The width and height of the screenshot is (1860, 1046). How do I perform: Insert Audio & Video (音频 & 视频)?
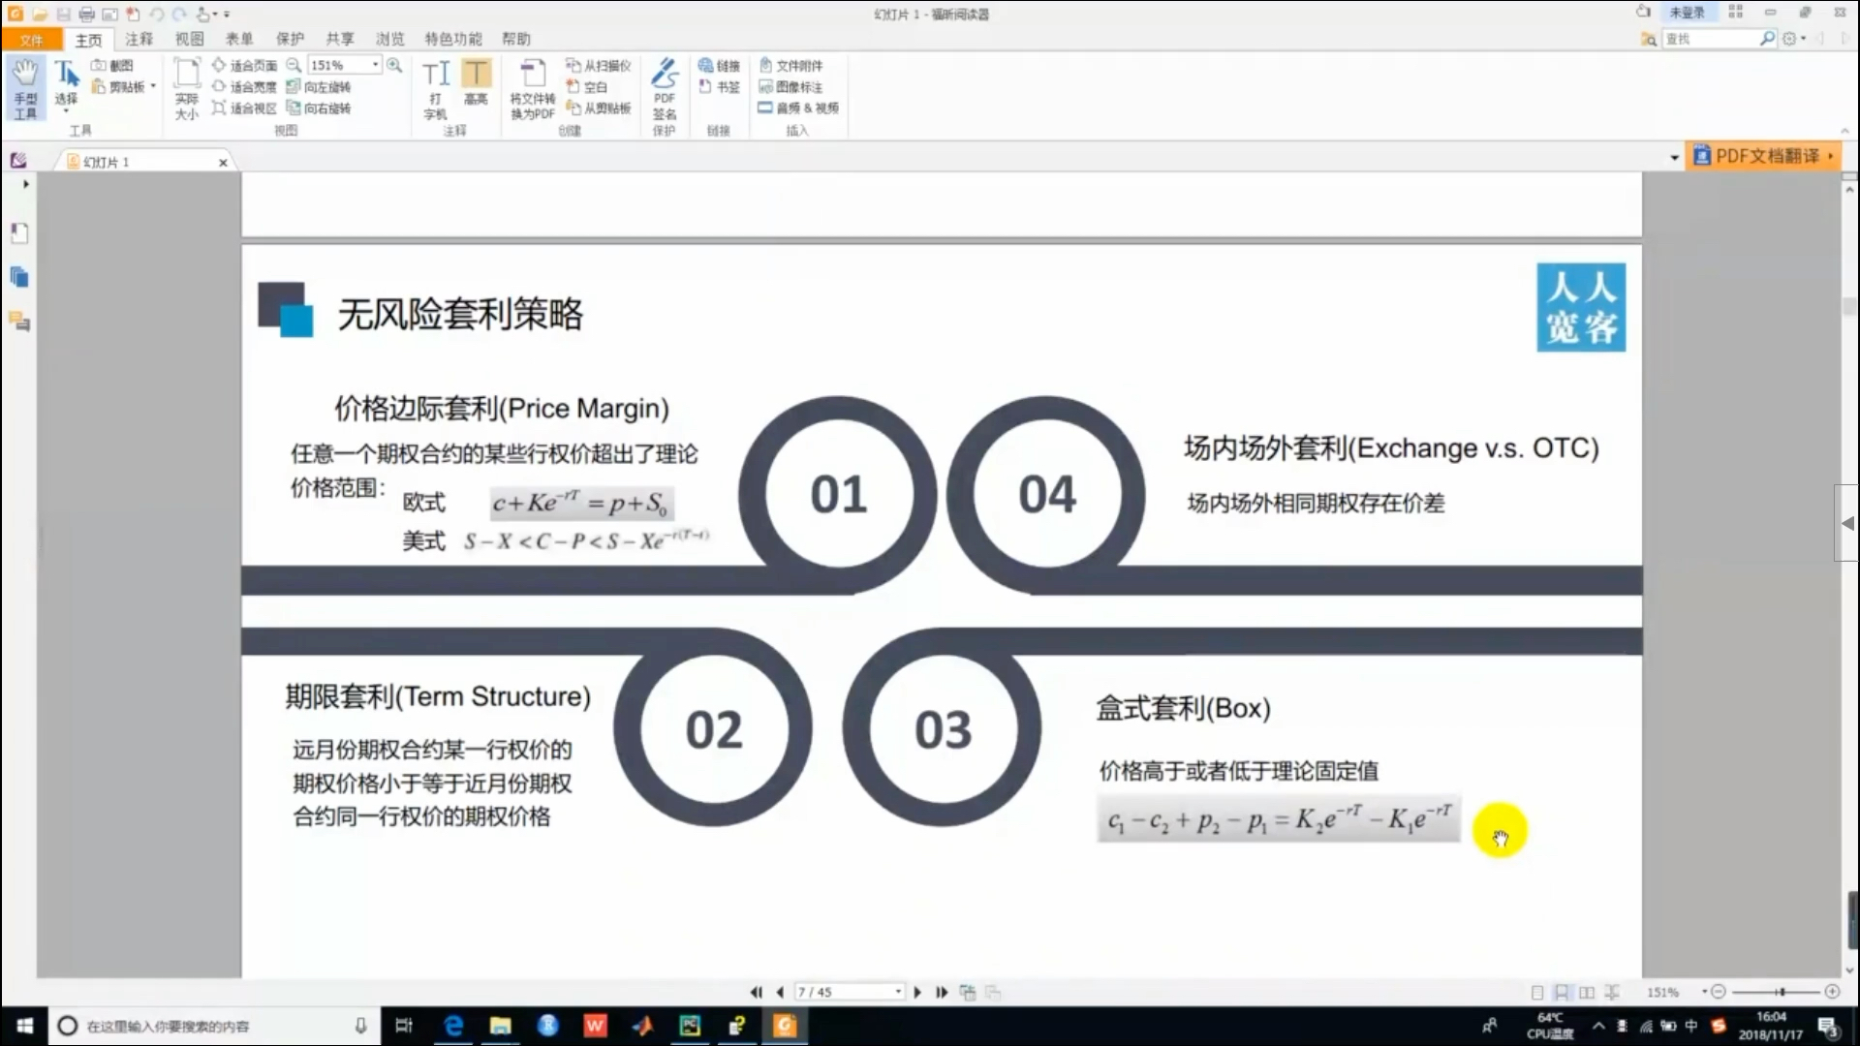click(798, 108)
